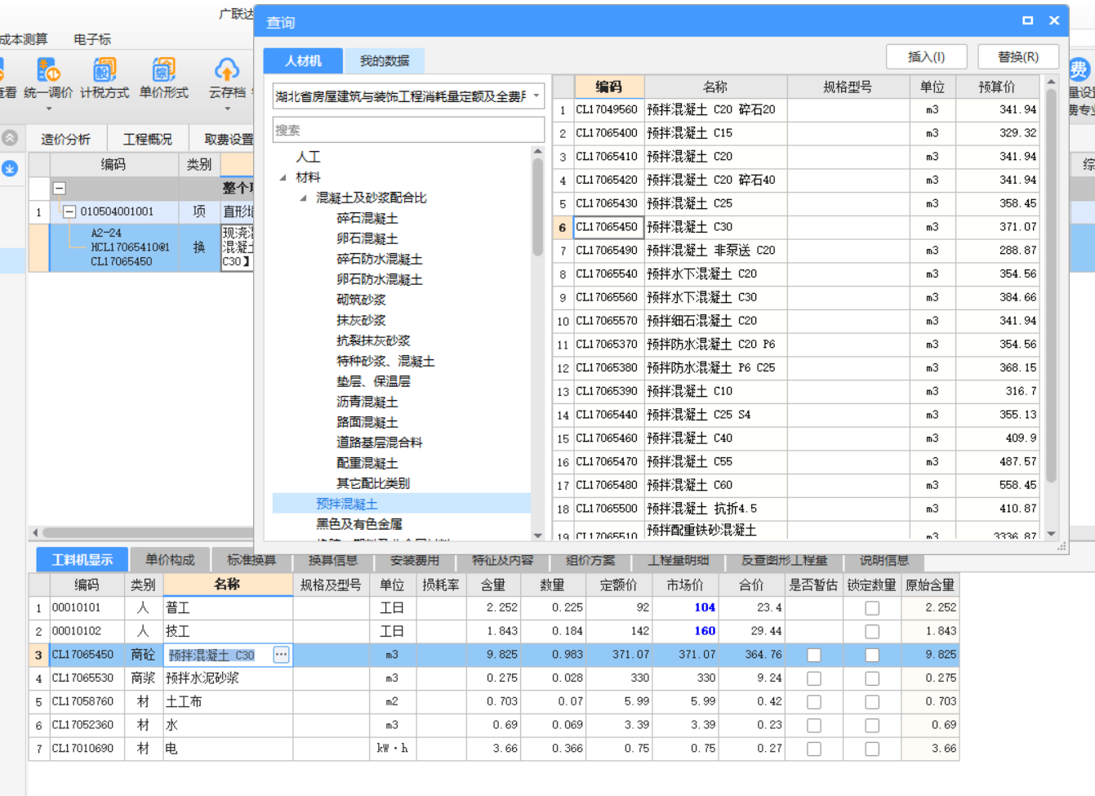Viewport: 1095px width, 796px height.
Task: Toggle 锁定数量 for 普工 row
Action: (872, 608)
